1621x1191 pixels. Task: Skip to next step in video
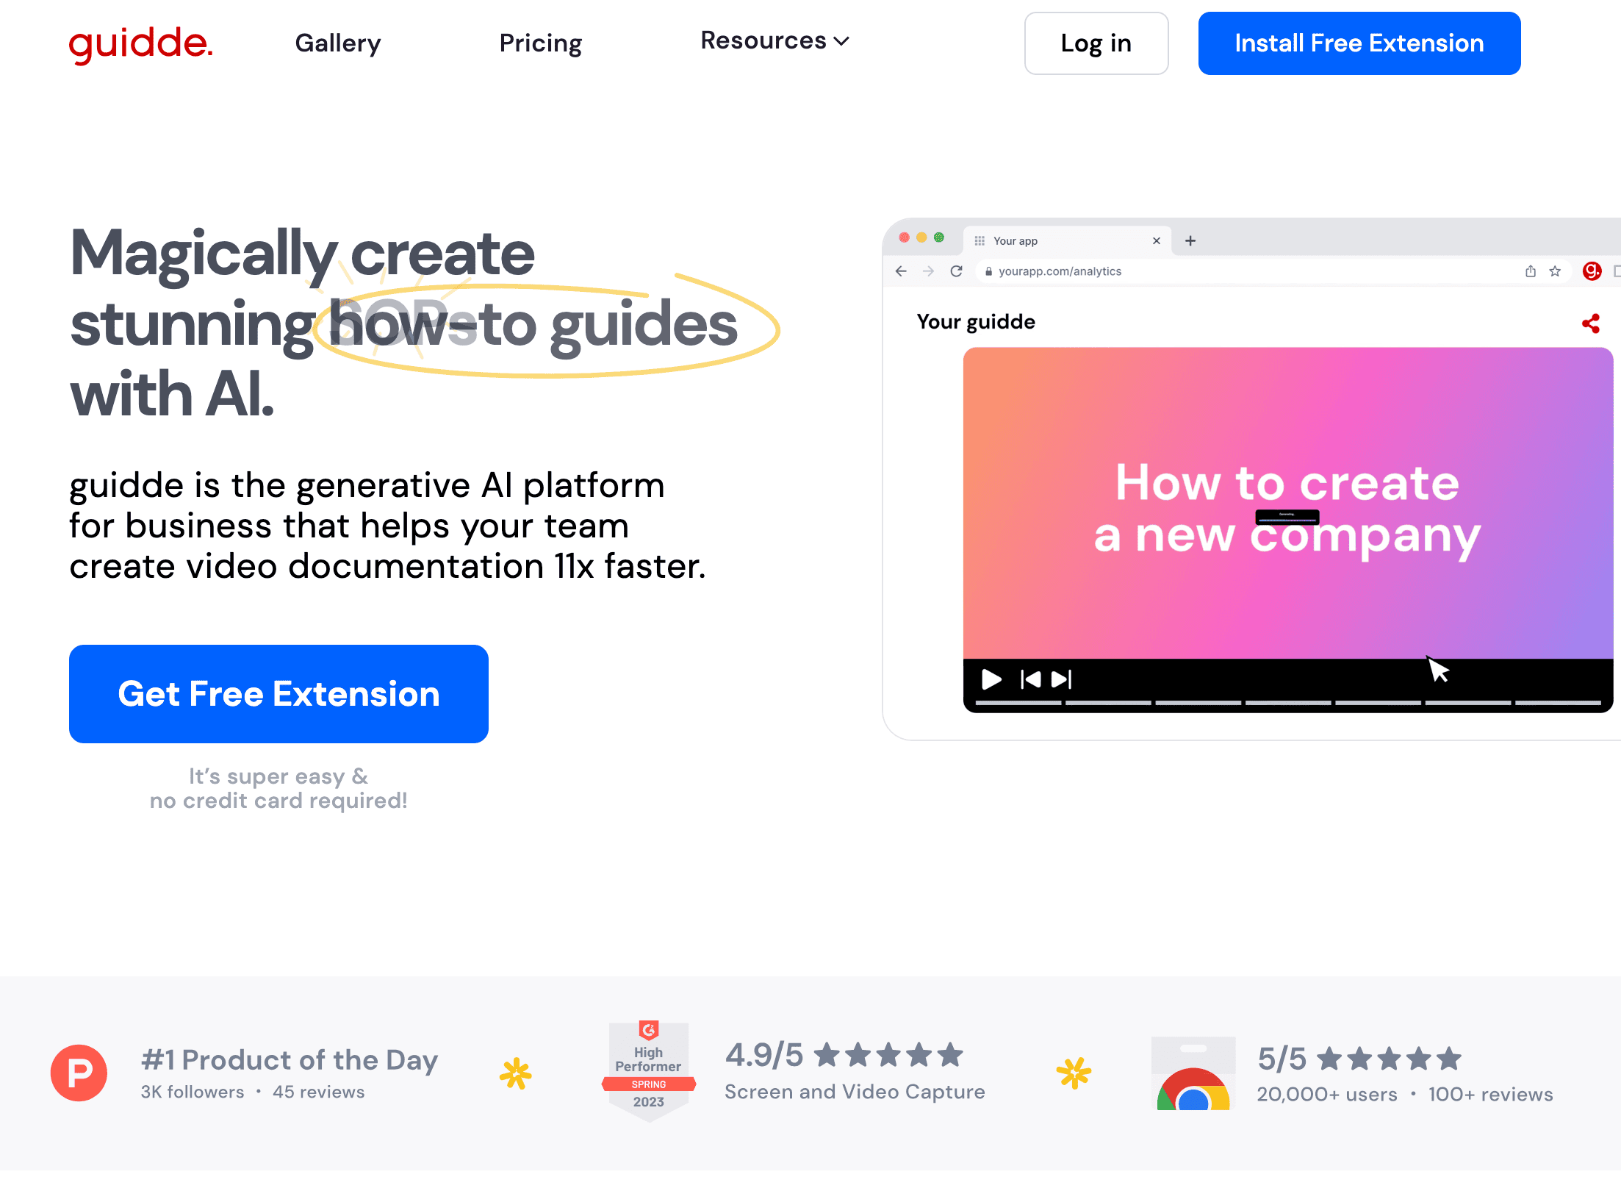click(1062, 679)
